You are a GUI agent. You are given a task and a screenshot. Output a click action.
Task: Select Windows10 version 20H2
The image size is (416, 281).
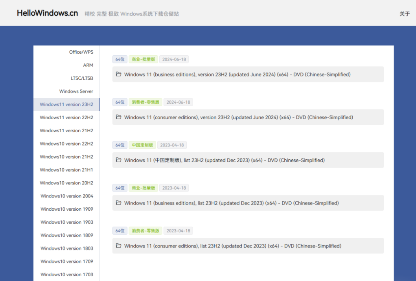(x=66, y=183)
